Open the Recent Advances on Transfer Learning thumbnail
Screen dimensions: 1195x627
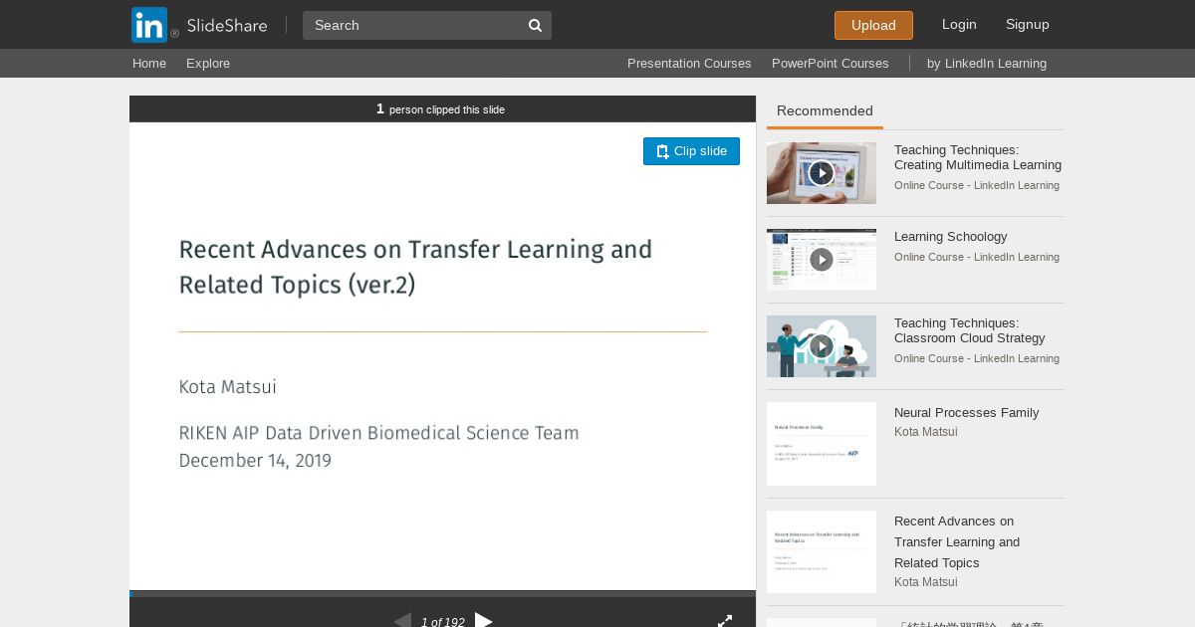click(x=822, y=552)
